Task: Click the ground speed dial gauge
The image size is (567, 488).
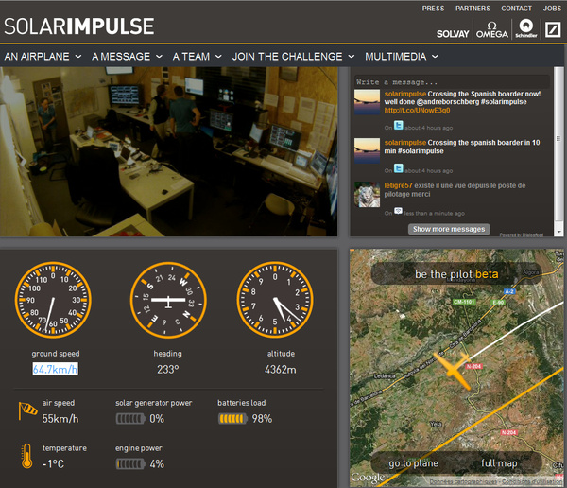Action: point(53,300)
